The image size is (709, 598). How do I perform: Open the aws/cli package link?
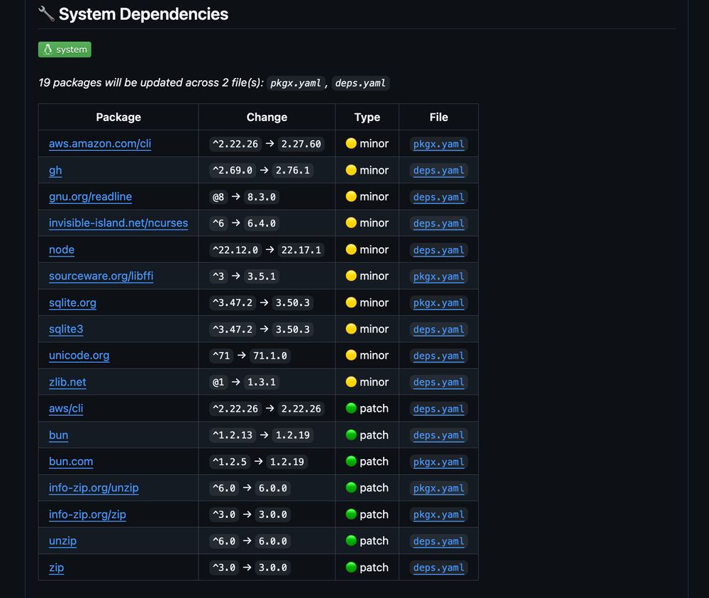pyautogui.click(x=66, y=409)
